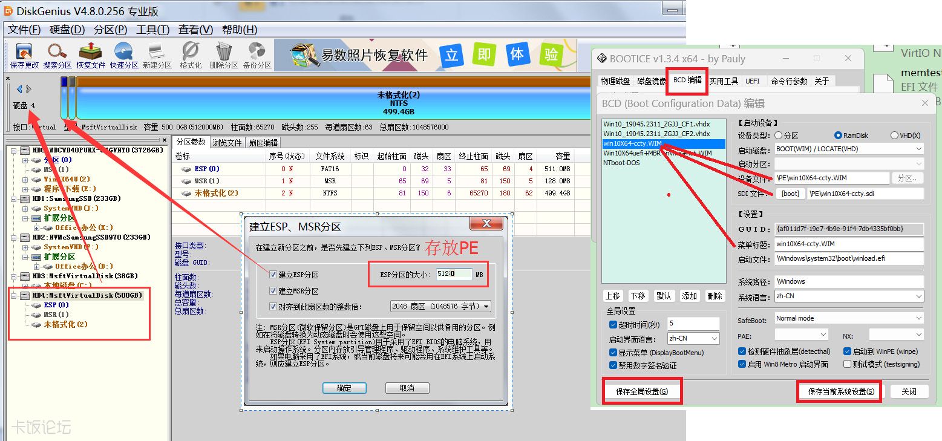Screen dimensions: 942x441
Task: Click the BOOTICE app icon in title bar
Action: point(602,59)
